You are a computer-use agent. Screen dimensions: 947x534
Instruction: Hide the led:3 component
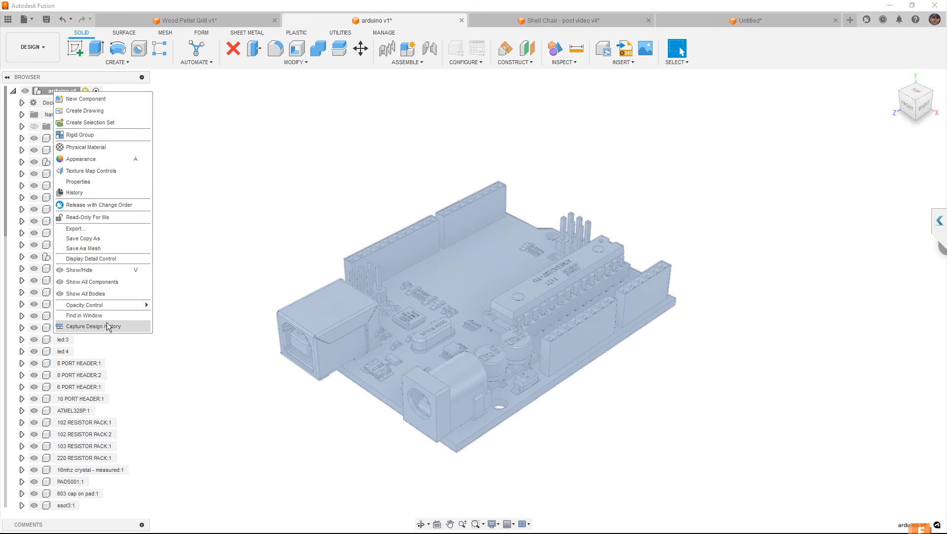click(x=34, y=340)
